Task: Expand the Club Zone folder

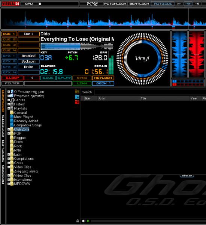Action: click(x=9, y=129)
